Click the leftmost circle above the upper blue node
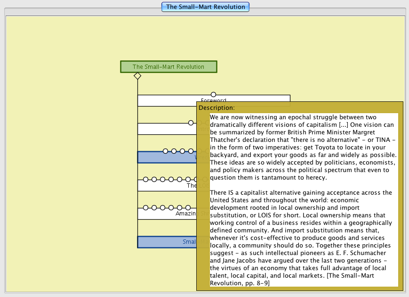Viewport: 409px width, 297px height. [x=166, y=151]
